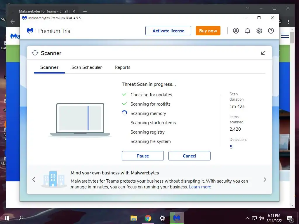Screen dimensions: 299x224
Task: Click the browser scrollbar down arrow
Action: 292,205
